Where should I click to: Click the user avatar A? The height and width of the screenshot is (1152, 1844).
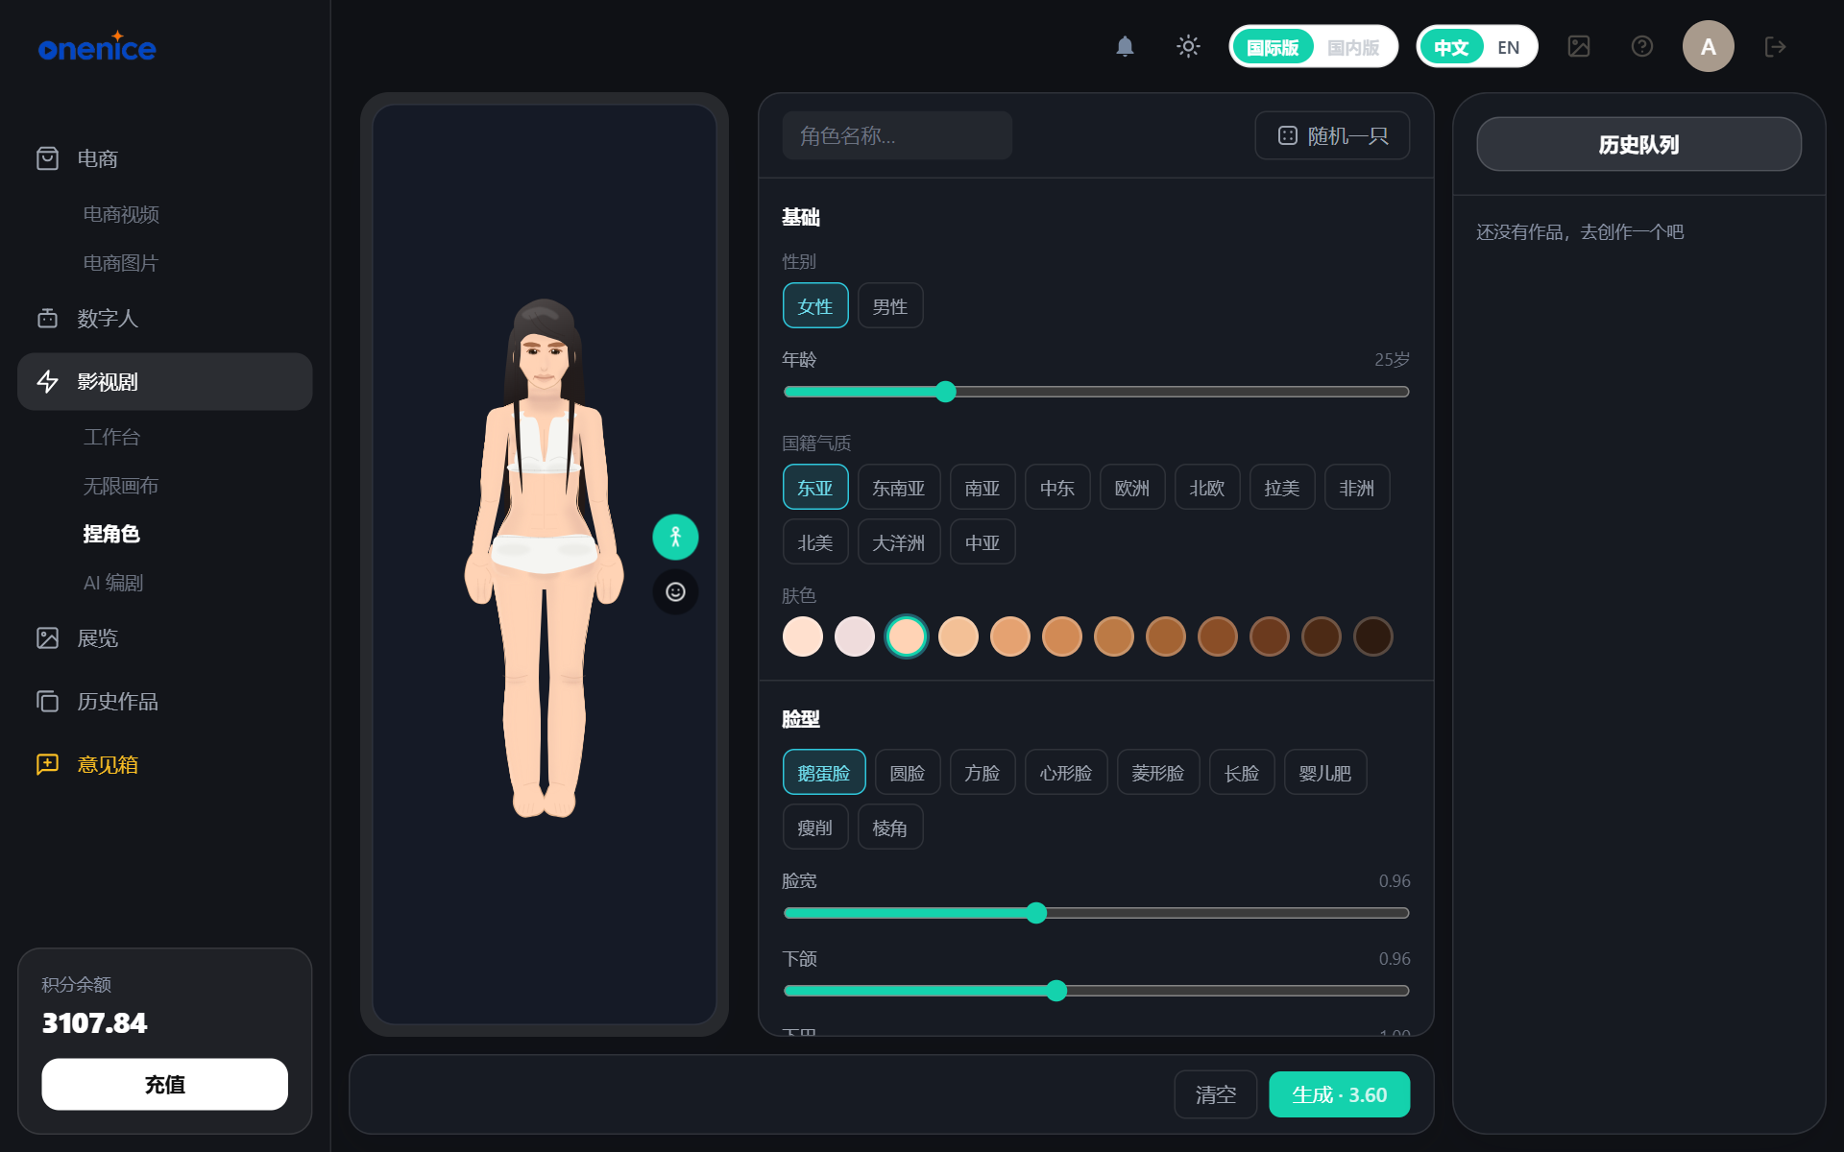1708,46
